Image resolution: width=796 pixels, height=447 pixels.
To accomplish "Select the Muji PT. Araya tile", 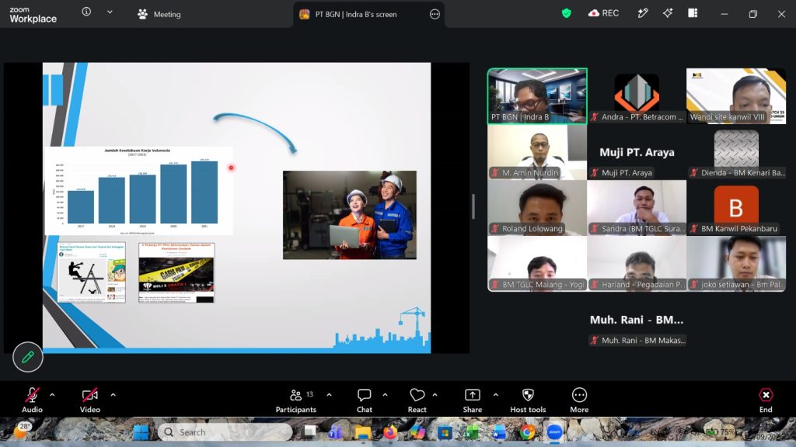I will coord(637,152).
